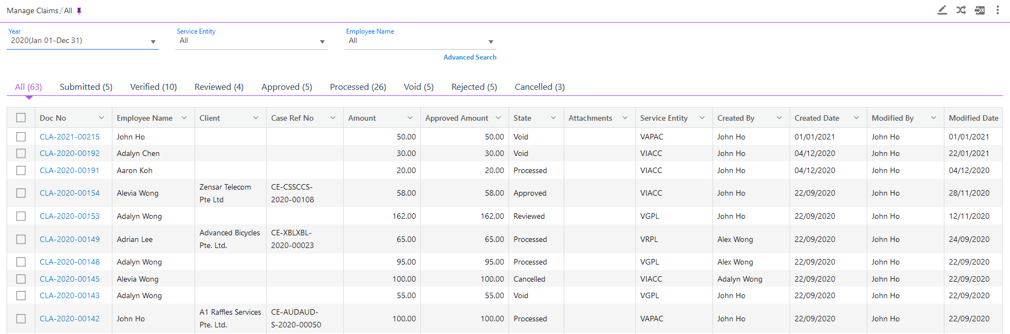This screenshot has height=334, width=1010.
Task: Open the Rejected (5) tab
Action: click(x=474, y=87)
